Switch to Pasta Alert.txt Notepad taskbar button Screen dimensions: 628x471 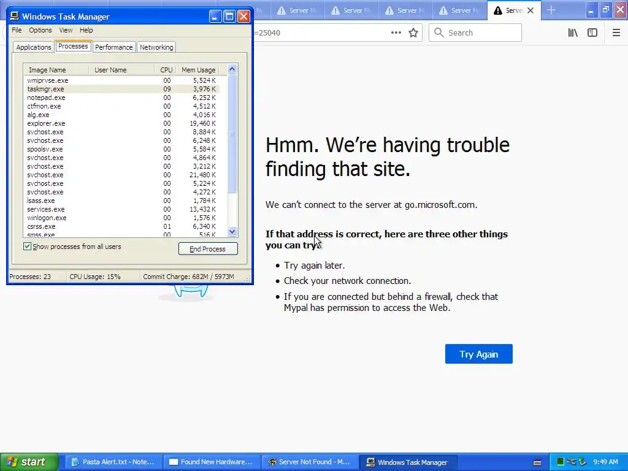pos(113,462)
